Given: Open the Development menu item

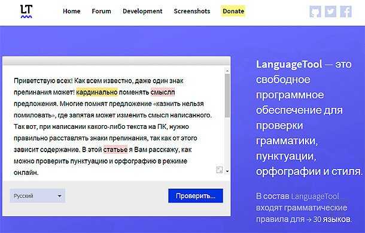Looking at the screenshot, I should pos(142,11).
